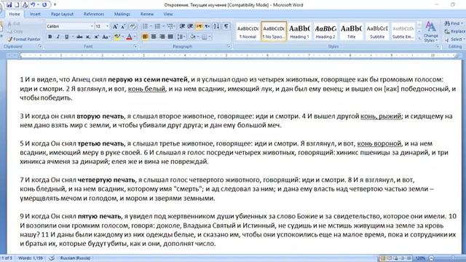Apply red font color

click(129, 37)
